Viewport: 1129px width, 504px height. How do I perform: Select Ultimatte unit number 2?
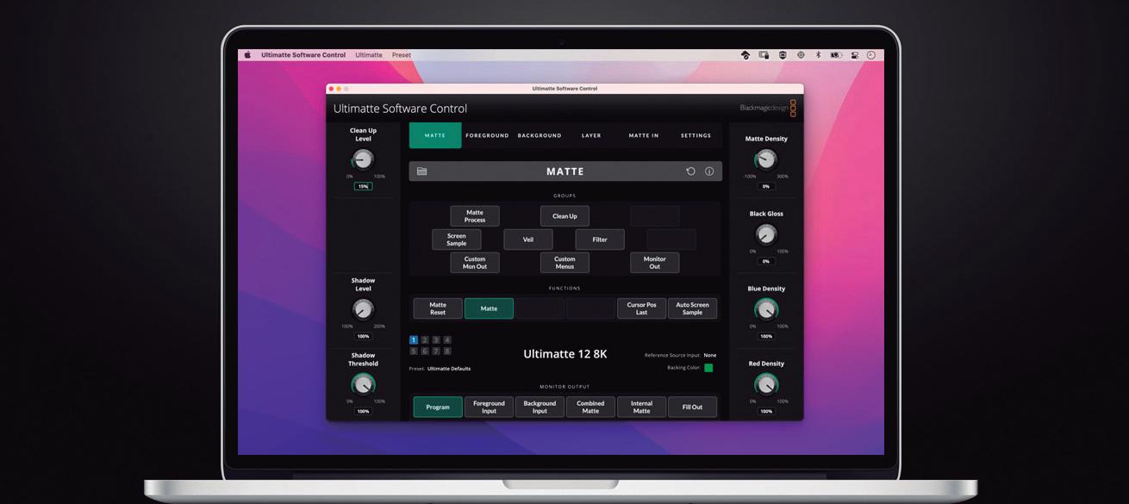coord(425,340)
